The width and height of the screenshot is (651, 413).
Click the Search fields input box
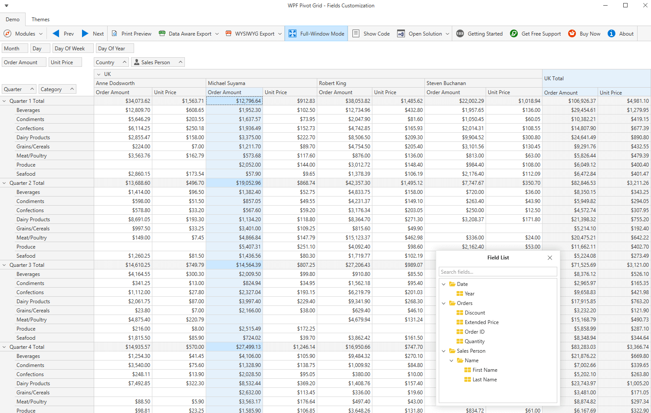pos(497,272)
